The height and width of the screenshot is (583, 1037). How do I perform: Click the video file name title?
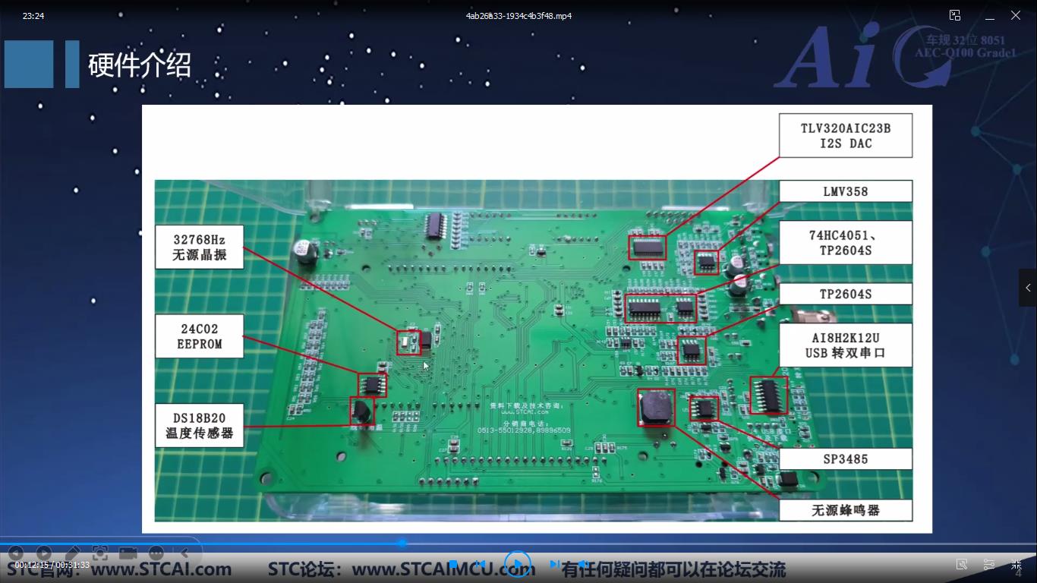coord(518,16)
